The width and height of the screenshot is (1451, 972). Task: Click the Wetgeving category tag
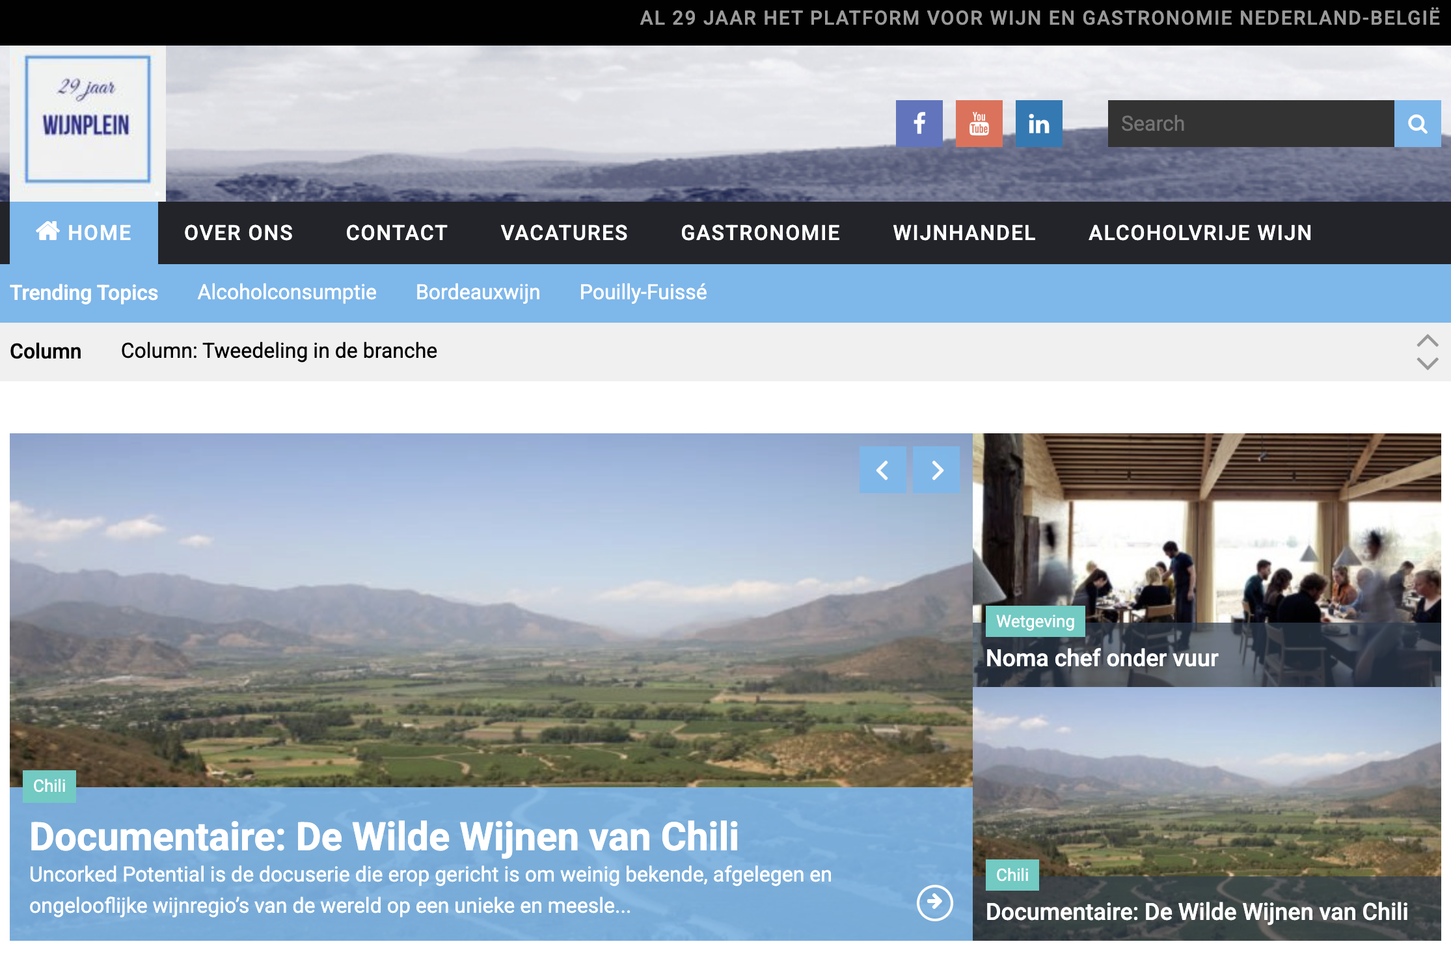click(1035, 621)
